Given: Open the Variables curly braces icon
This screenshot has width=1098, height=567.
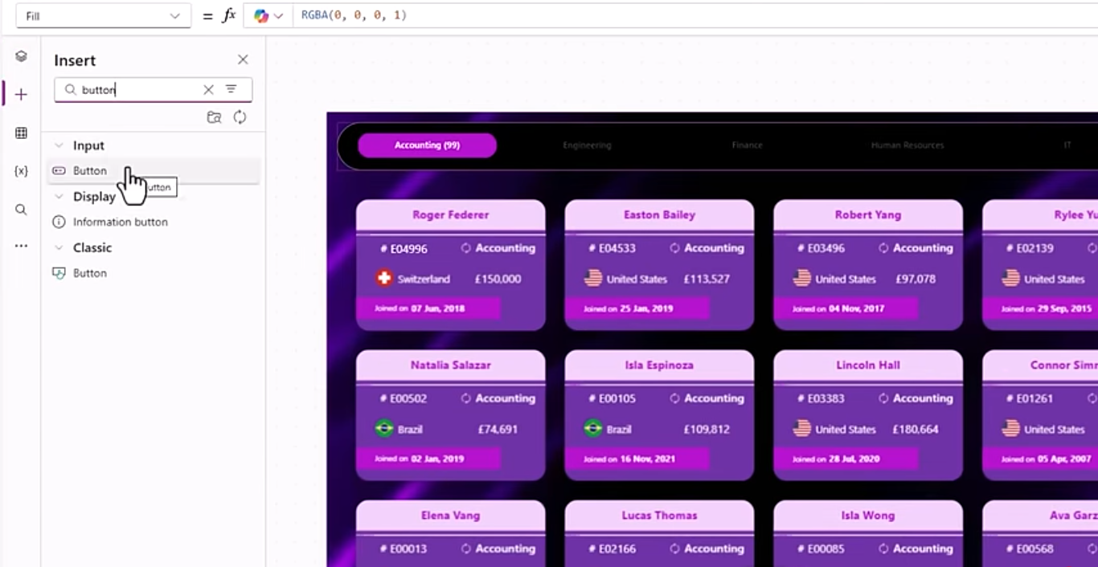Looking at the screenshot, I should coord(21,171).
